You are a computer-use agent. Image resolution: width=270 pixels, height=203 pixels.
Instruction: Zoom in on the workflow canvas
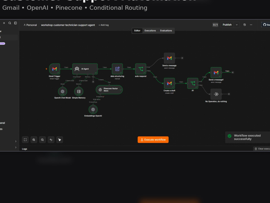click(x=34, y=140)
